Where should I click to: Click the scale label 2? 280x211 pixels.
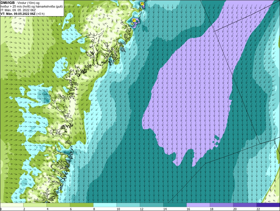click(24, 209)
